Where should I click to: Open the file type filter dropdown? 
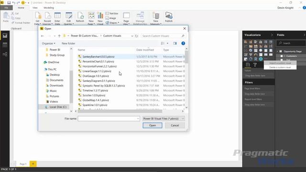(x=164, y=118)
